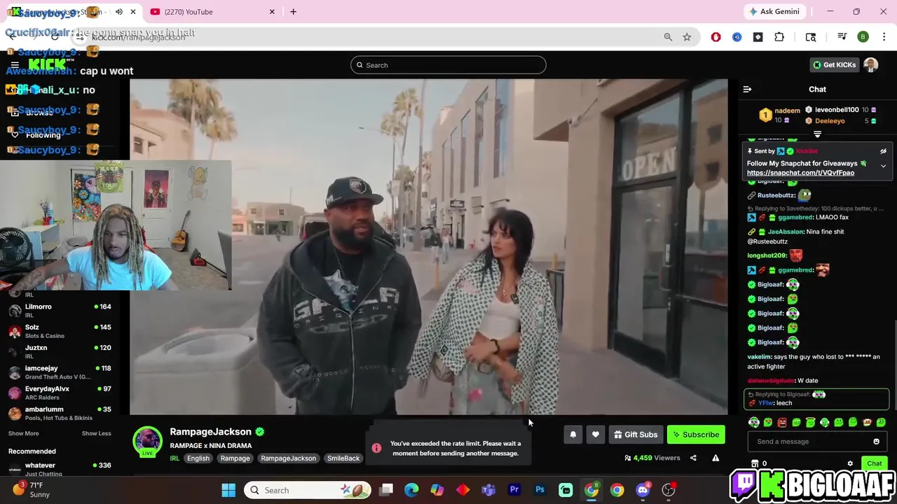The height and width of the screenshot is (504, 897).
Task: Share the stream via share icon
Action: tap(693, 458)
